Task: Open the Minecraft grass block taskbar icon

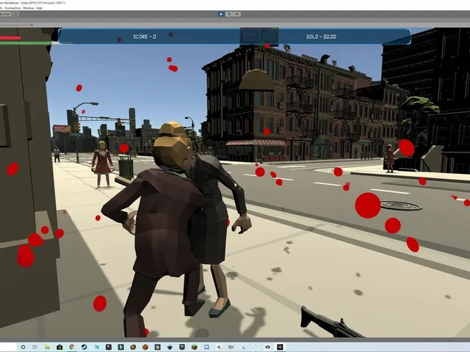Action: pos(194,347)
